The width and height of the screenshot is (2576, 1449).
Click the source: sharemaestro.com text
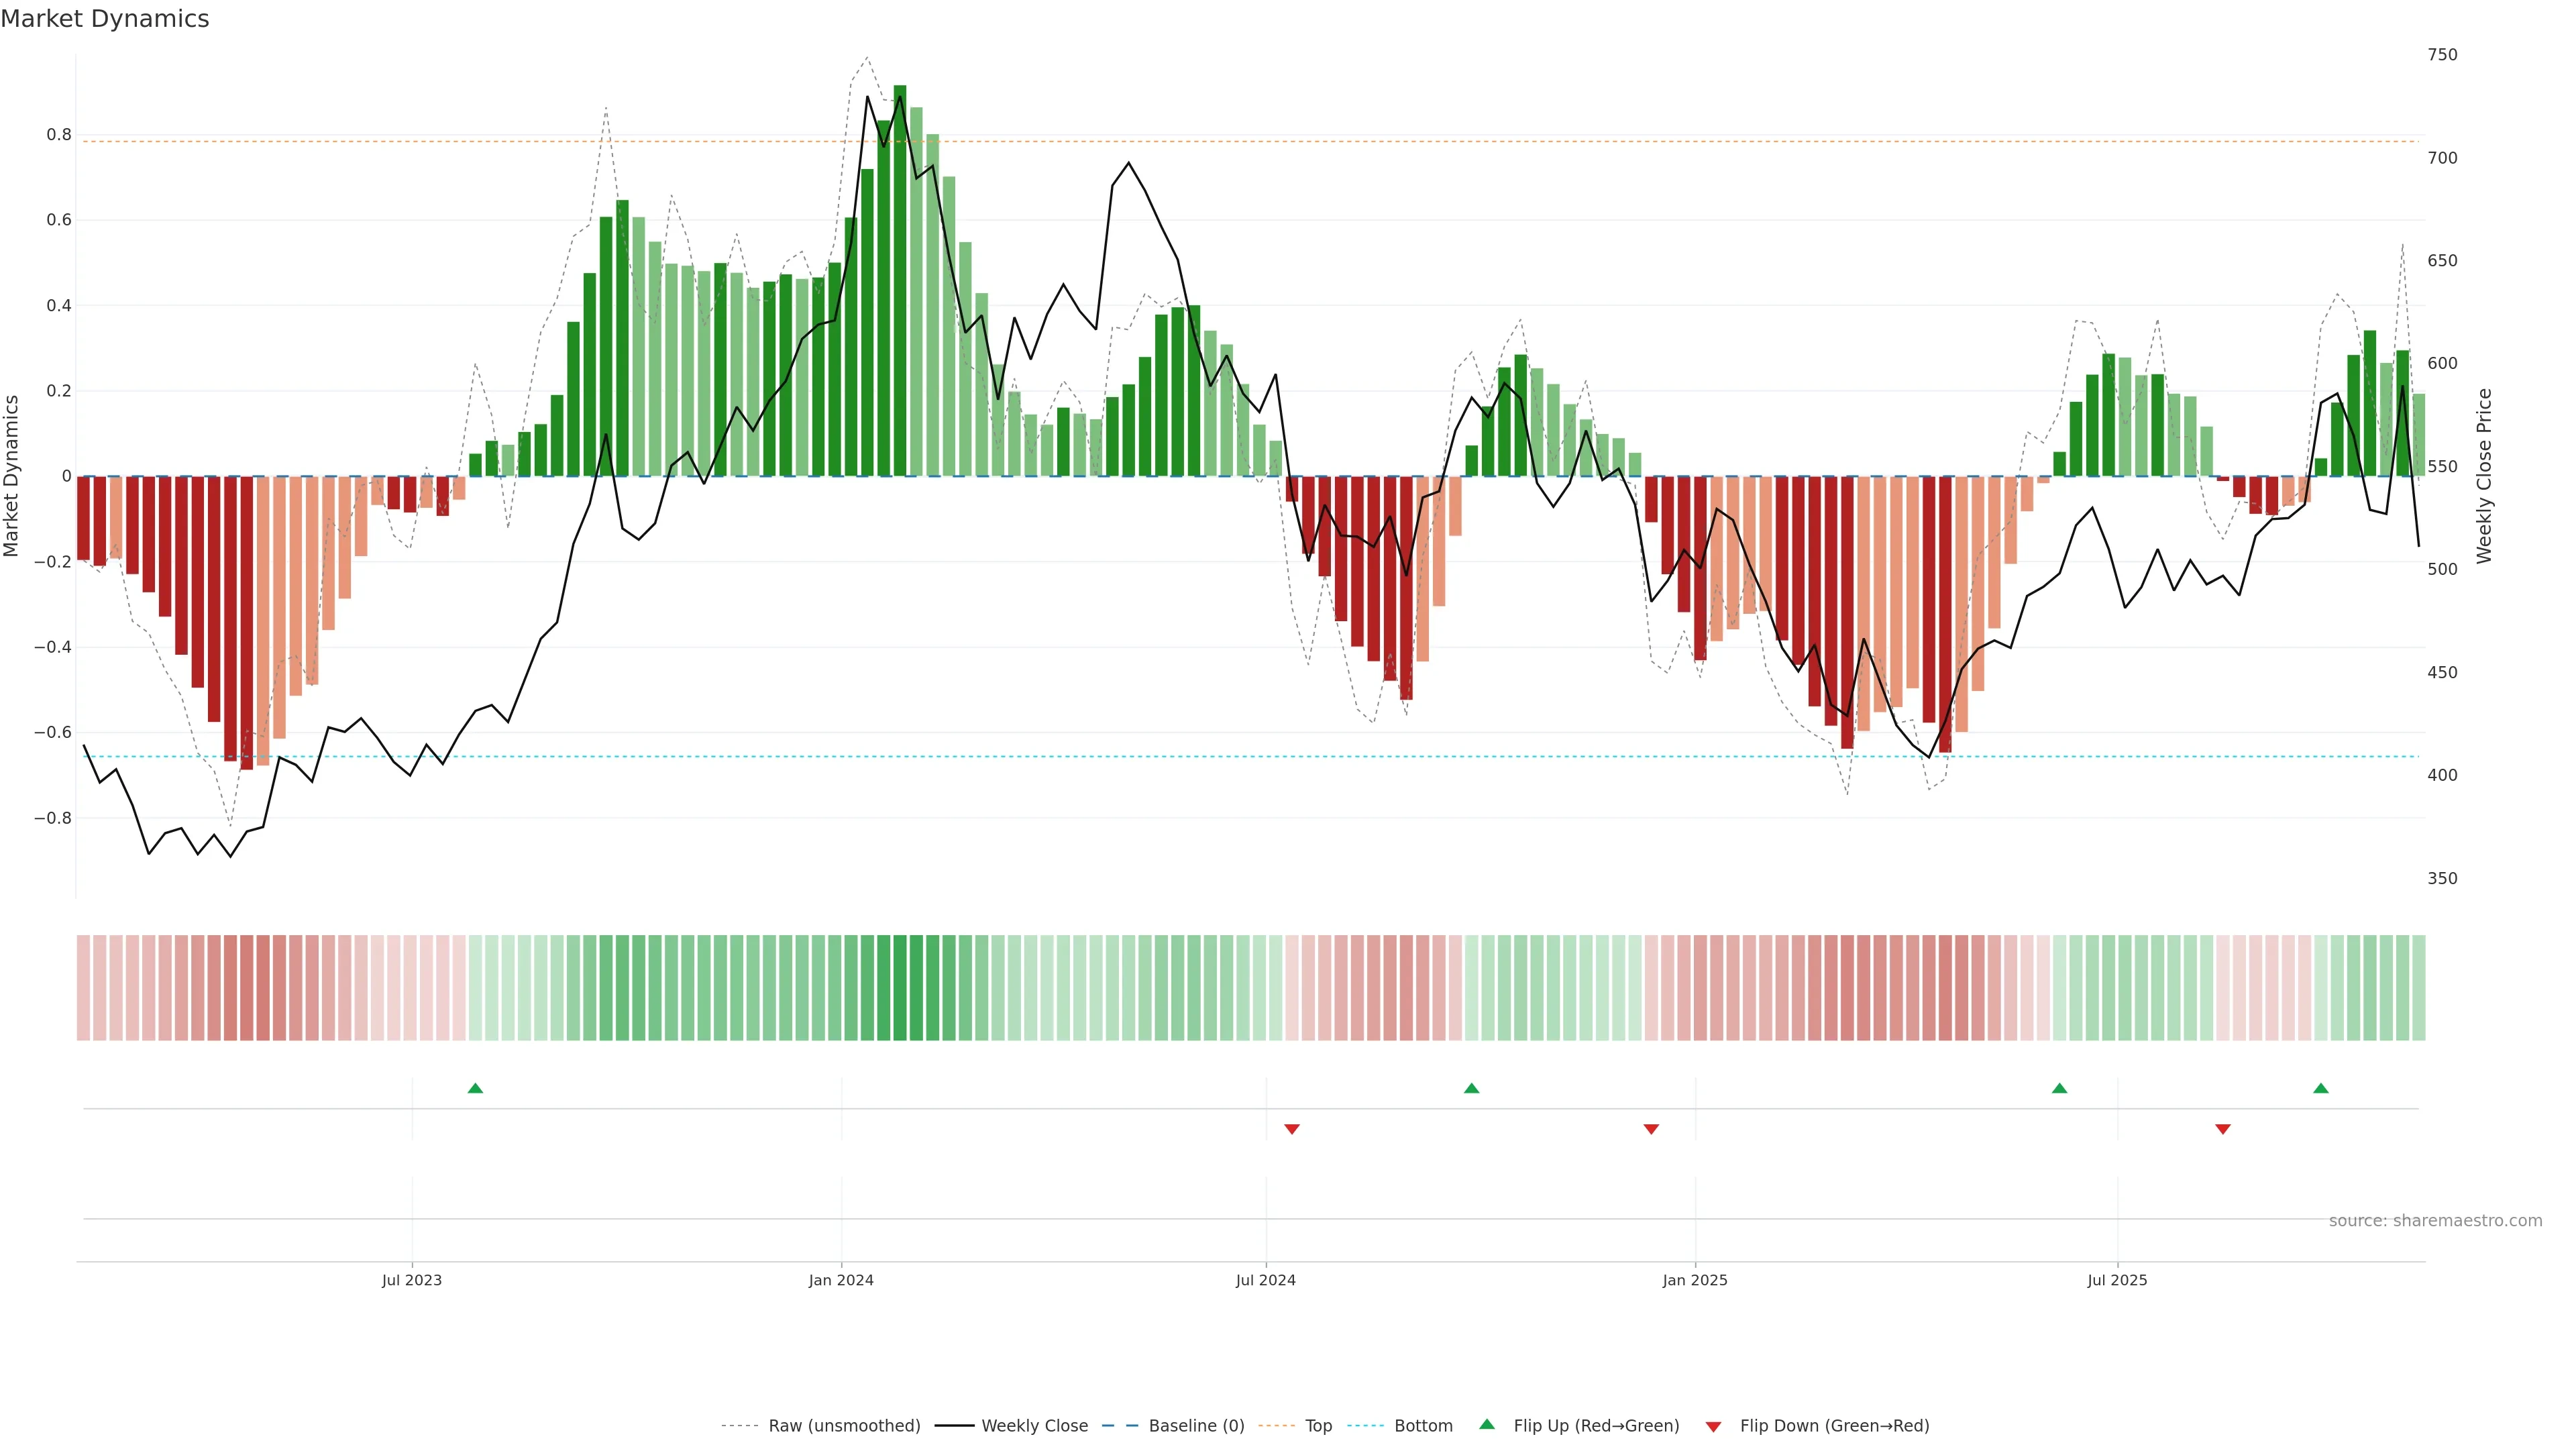(2435, 1221)
